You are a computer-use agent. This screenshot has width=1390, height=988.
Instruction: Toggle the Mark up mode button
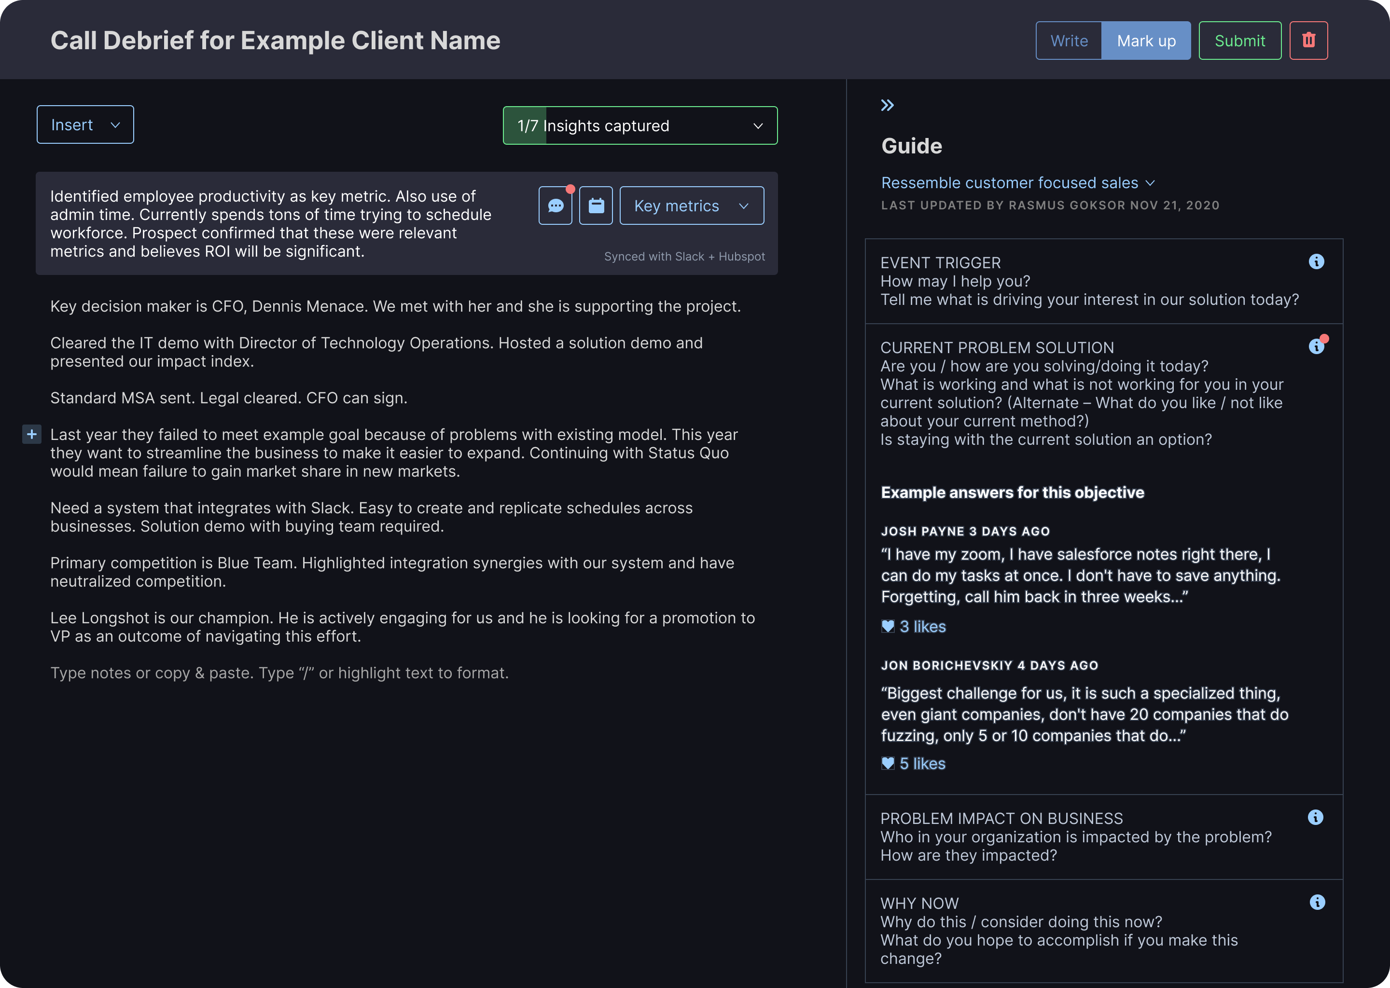[x=1147, y=40]
